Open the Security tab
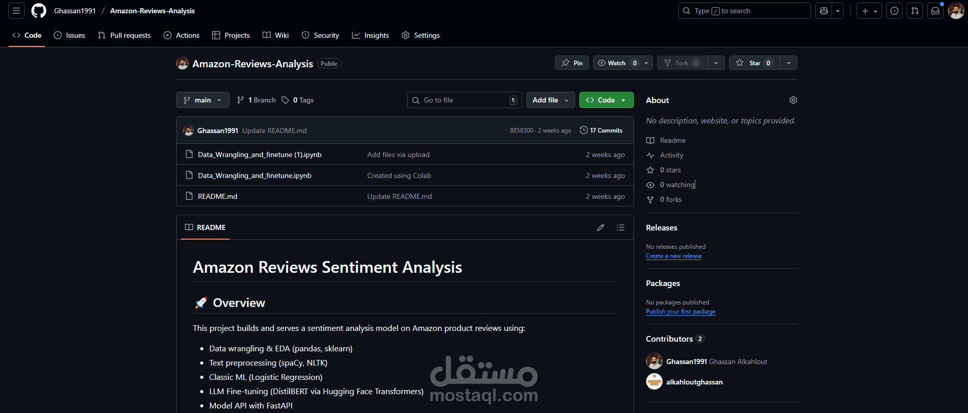 pyautogui.click(x=320, y=35)
